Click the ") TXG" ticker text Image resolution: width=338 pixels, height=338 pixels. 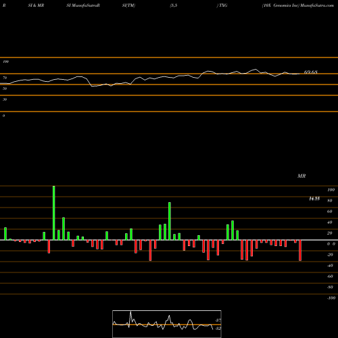(x=222, y=5)
